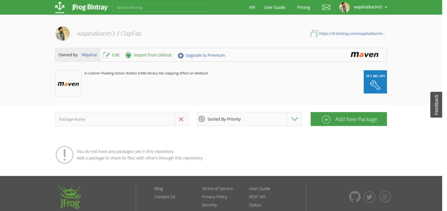
Task: Click the Upgrade to Premium star icon
Action: tap(181, 55)
